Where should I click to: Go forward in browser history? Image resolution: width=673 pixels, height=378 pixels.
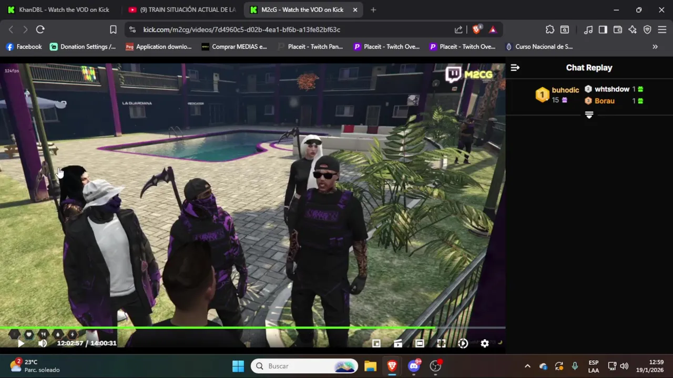point(25,29)
